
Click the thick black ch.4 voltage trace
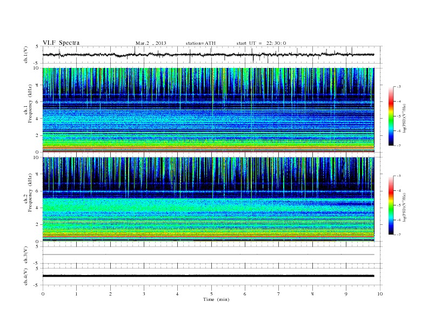point(208,276)
